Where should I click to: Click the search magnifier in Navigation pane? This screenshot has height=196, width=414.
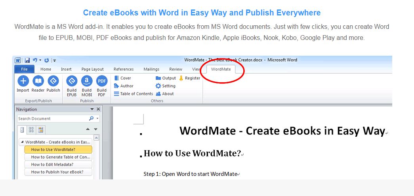tap(92, 119)
